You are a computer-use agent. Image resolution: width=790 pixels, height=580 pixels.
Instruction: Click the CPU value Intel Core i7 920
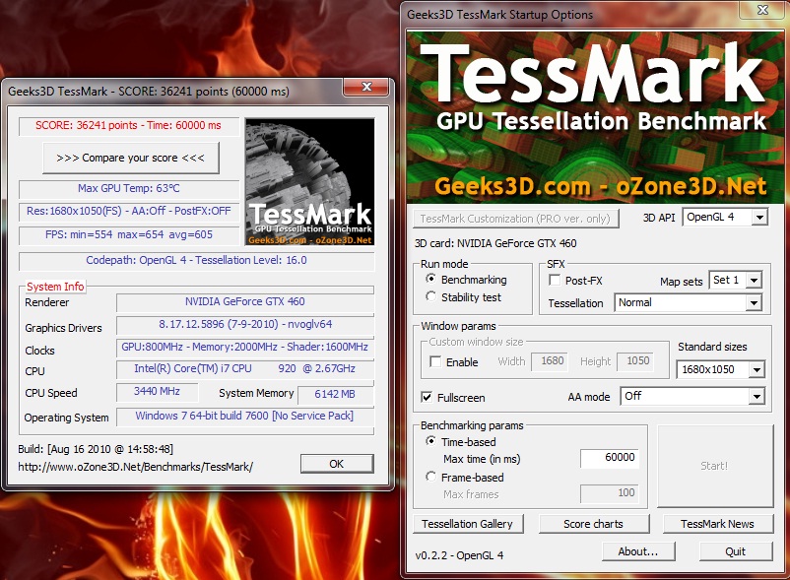[245, 368]
